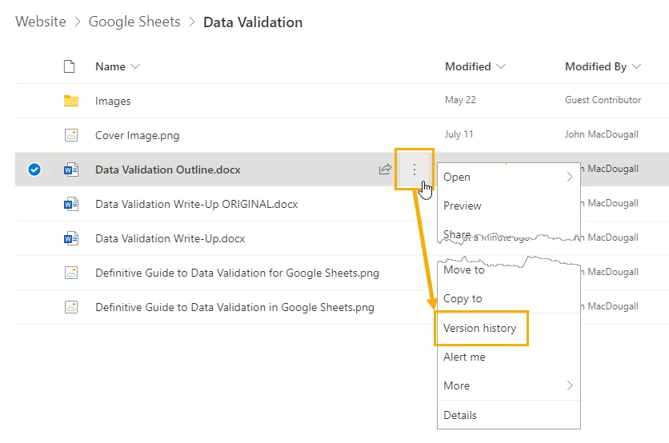The image size is (669, 443).
Task: Open Data Validation Outline.docx file name
Action: 168,170
